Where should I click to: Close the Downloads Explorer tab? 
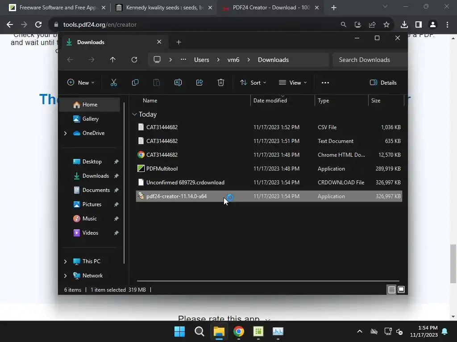point(159,42)
